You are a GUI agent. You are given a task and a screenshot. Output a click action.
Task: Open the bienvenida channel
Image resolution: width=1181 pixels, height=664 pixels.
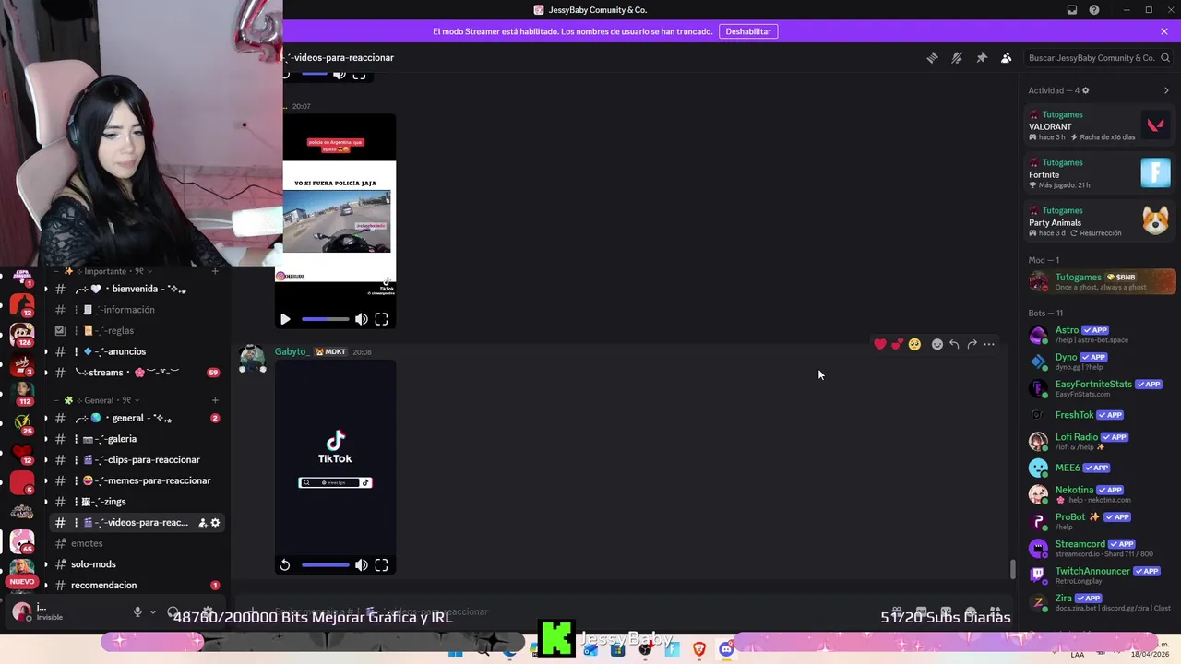pyautogui.click(x=135, y=289)
